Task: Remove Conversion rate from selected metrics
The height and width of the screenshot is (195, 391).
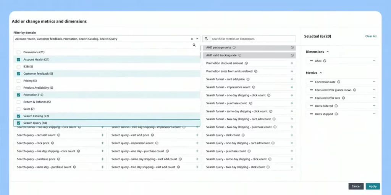Action: pyautogui.click(x=374, y=82)
